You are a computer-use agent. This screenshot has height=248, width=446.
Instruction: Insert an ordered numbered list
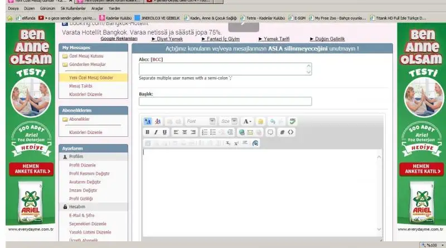pos(205,132)
